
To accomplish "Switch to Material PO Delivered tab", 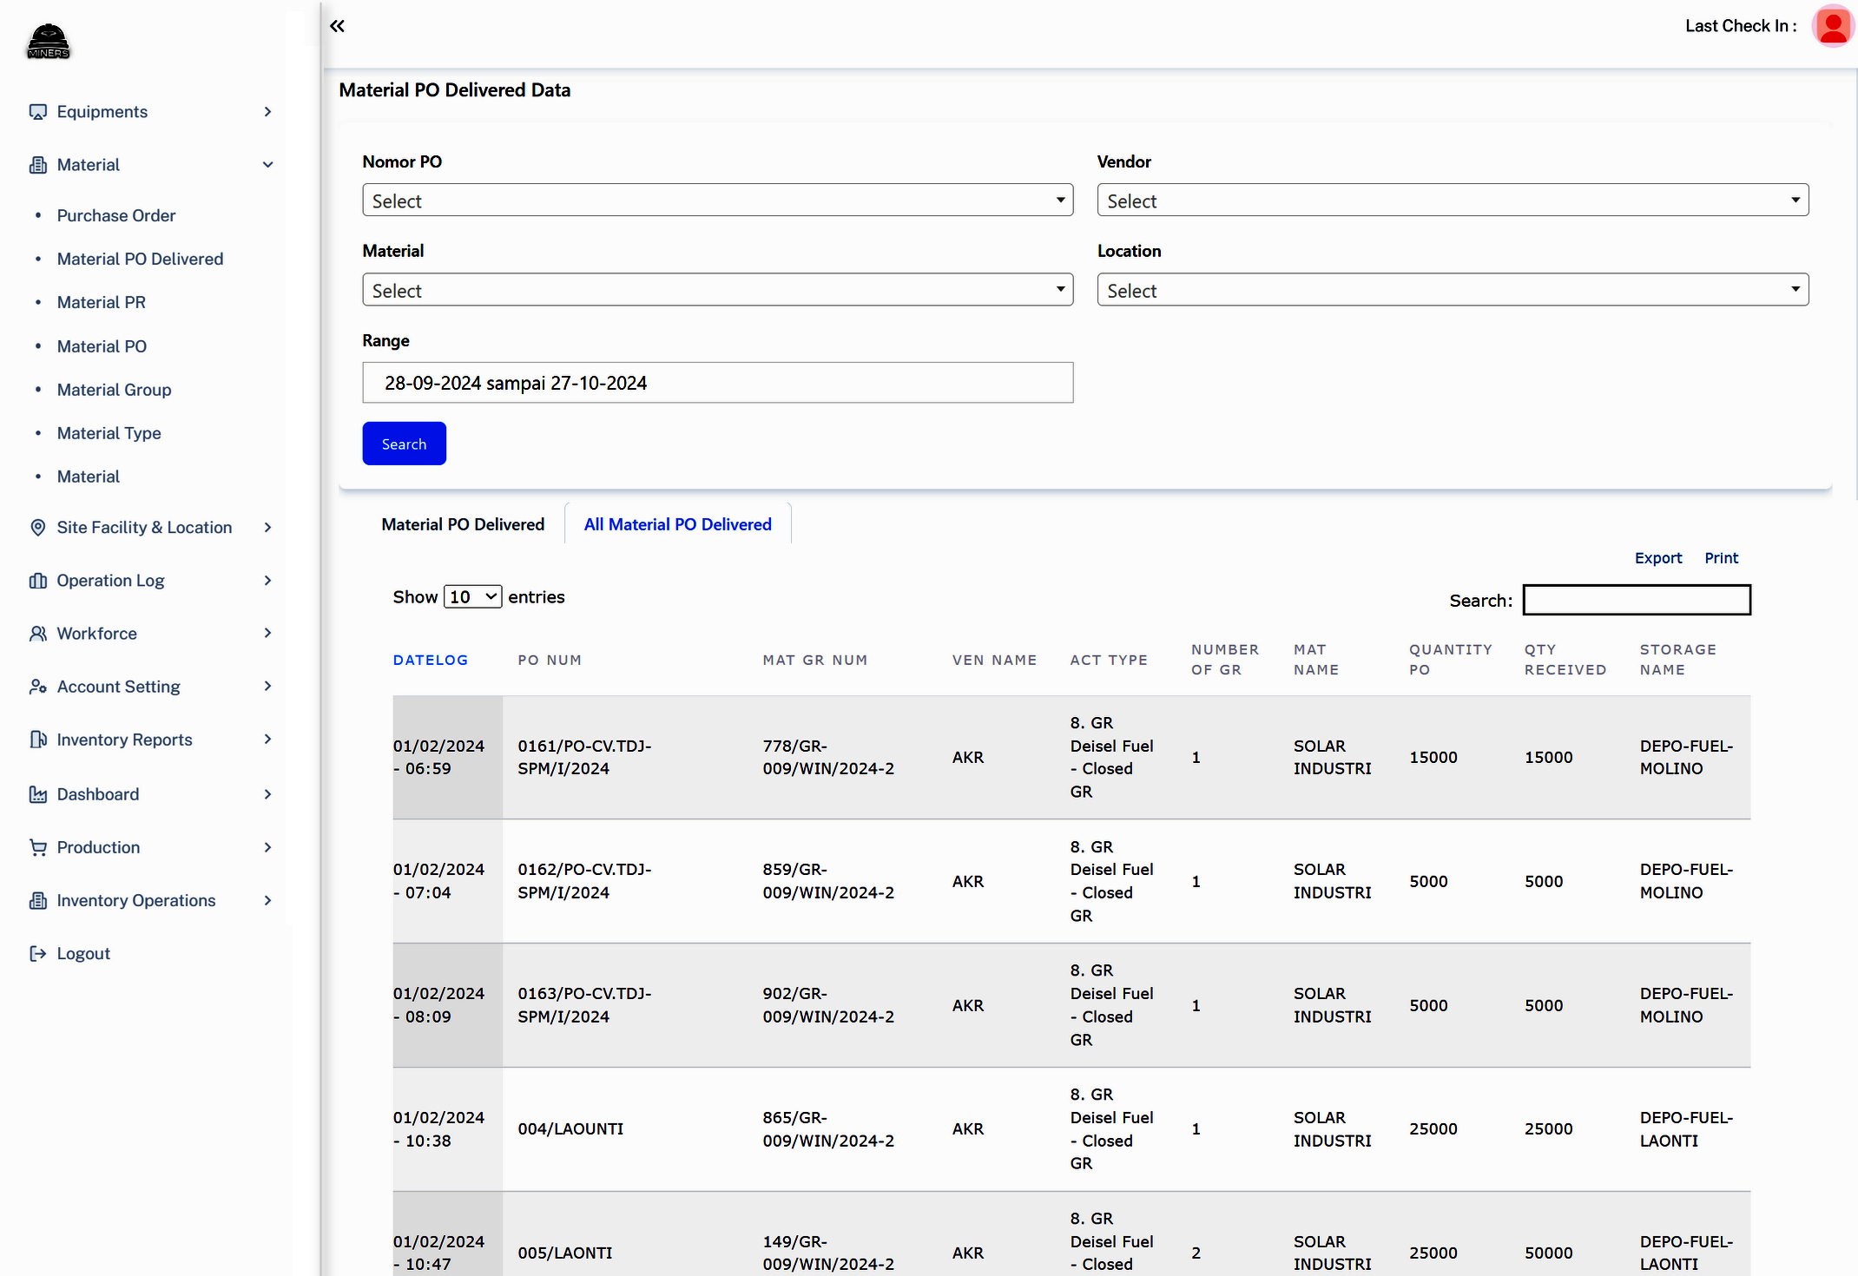I will [x=463, y=524].
